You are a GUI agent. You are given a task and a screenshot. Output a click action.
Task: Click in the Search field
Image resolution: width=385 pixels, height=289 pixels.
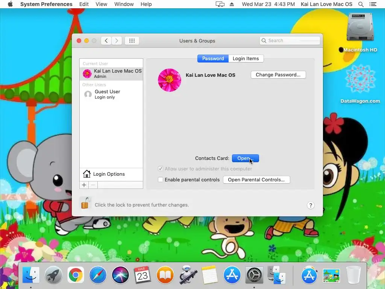pyautogui.click(x=290, y=41)
